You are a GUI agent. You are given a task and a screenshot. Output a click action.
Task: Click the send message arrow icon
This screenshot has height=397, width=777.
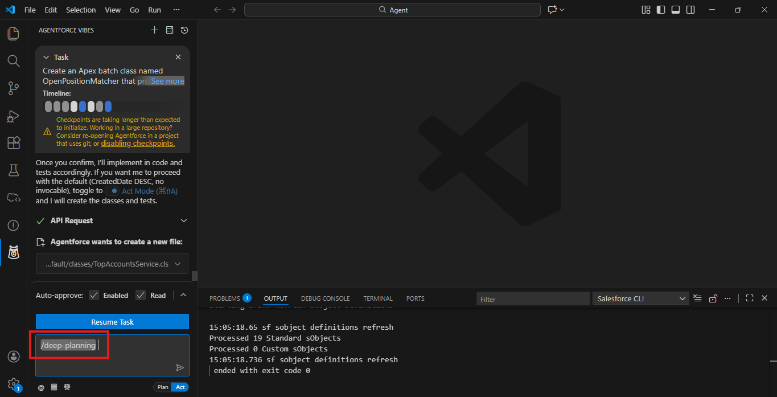[180, 367]
